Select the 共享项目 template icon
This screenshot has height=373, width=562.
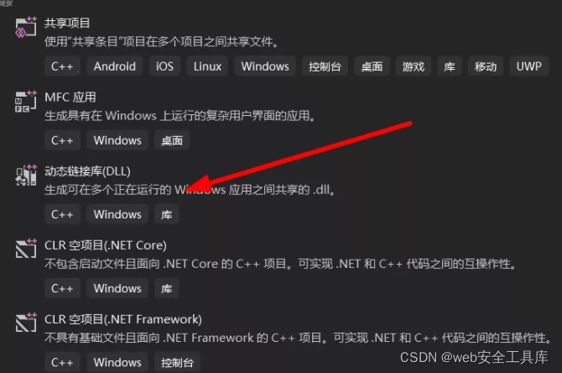(x=26, y=27)
